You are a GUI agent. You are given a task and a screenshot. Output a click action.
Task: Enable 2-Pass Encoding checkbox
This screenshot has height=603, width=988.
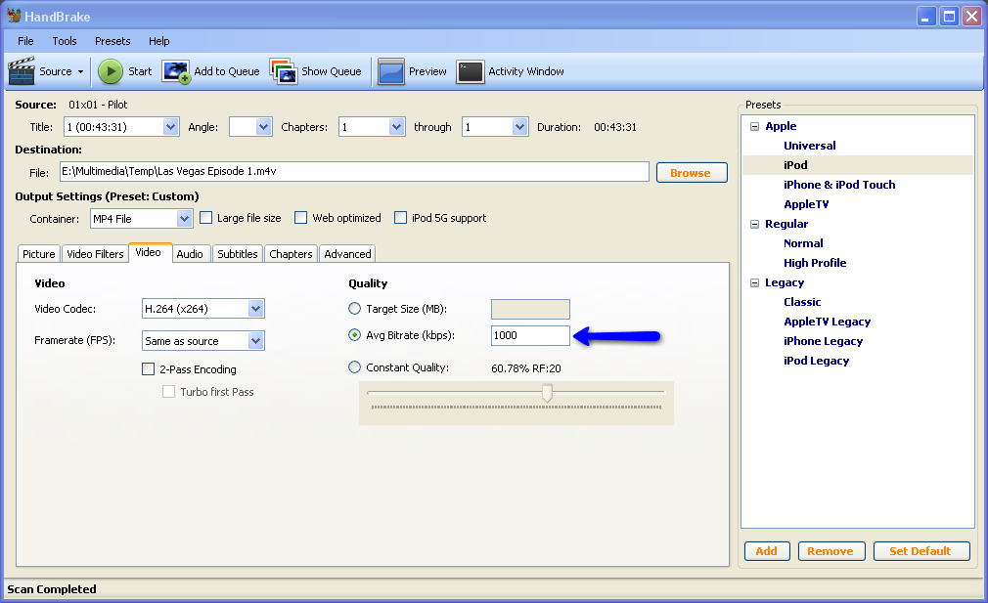point(148,368)
